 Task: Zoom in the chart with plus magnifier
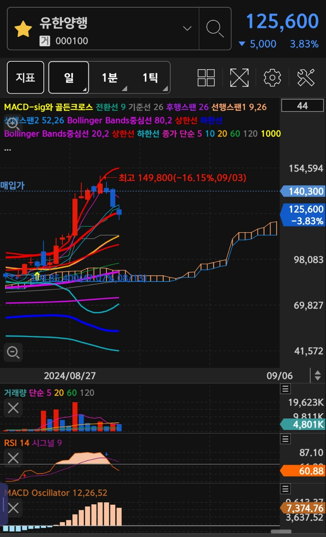[x=13, y=124]
